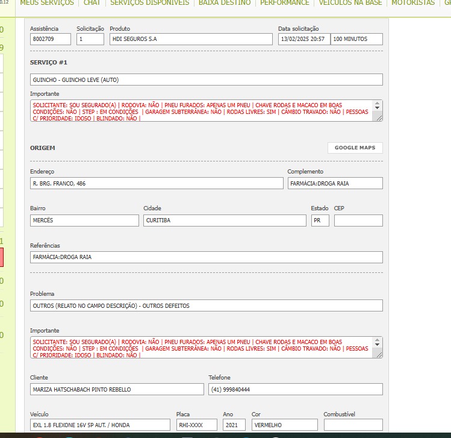Open the CHAT menu item
The height and width of the screenshot is (438, 451).
pyautogui.click(x=92, y=2)
